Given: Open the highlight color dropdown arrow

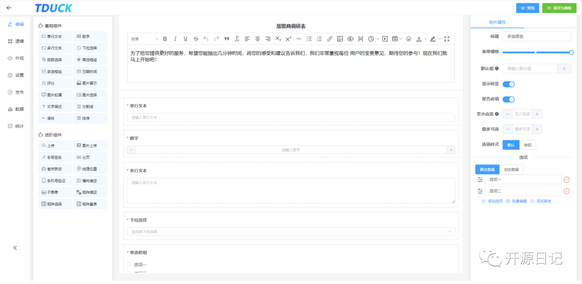Looking at the screenshot, I should tap(440, 39).
